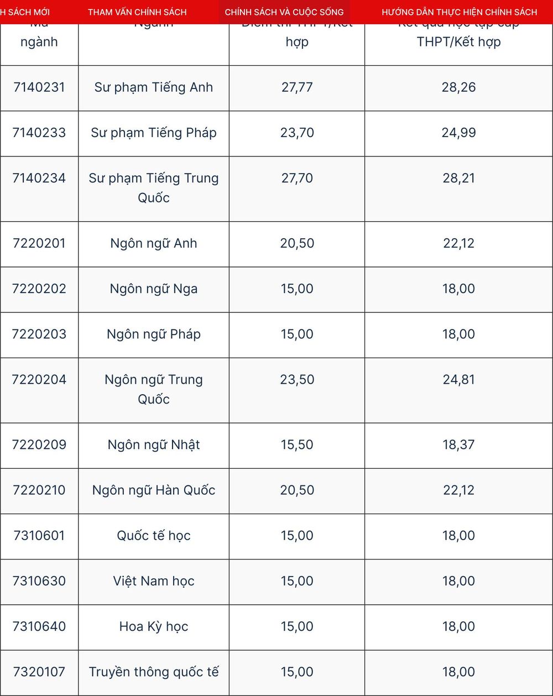
Task: Select the Ngôn ngữ Pháp cell
Action: (x=154, y=334)
